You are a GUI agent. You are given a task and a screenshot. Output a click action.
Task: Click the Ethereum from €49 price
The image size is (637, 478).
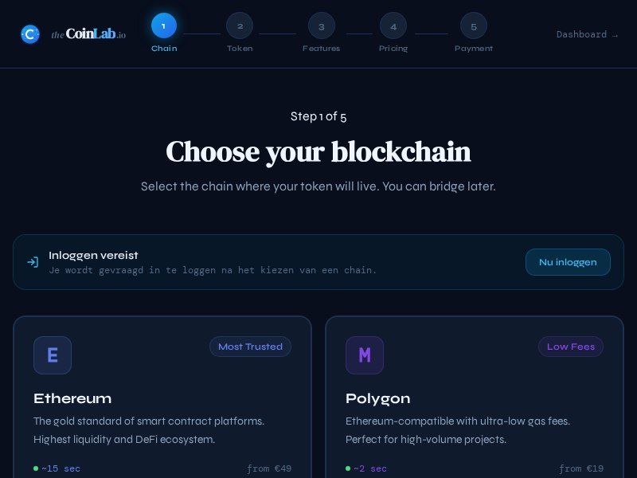click(x=269, y=468)
